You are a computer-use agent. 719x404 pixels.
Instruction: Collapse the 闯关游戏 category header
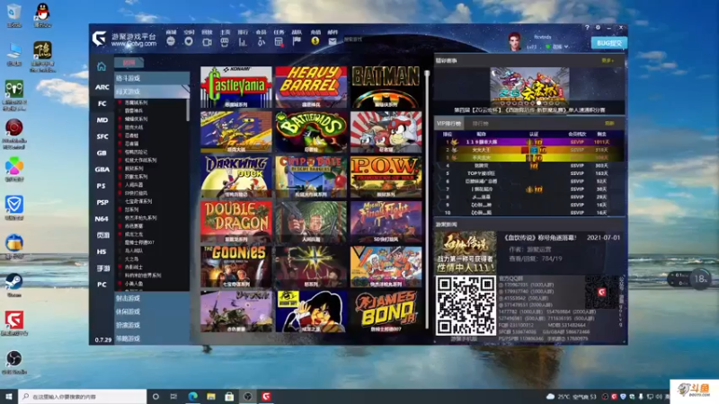(152, 92)
